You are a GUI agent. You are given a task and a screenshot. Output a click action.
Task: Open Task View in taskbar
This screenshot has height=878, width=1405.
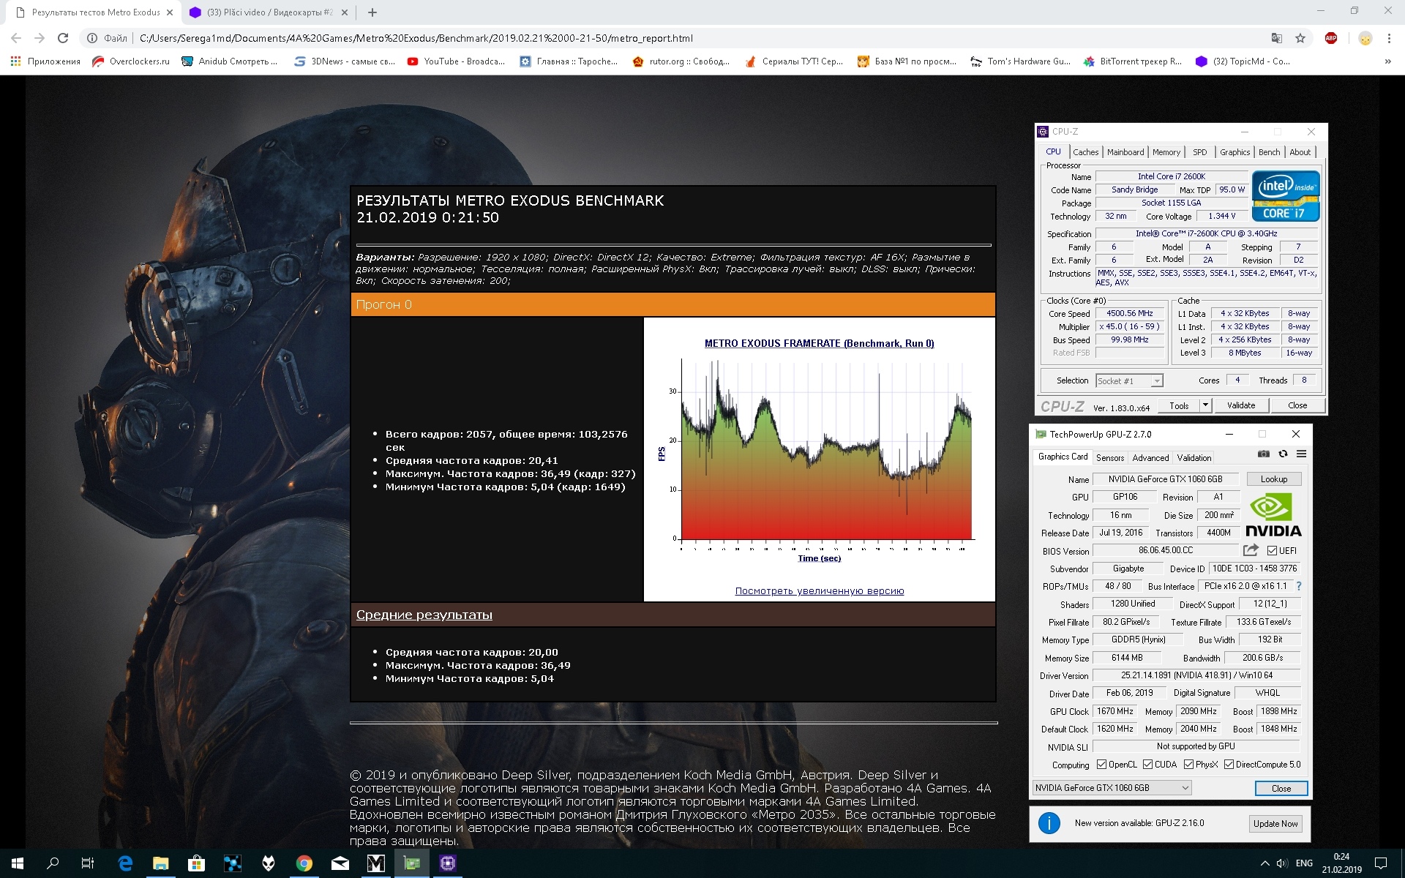coord(88,863)
